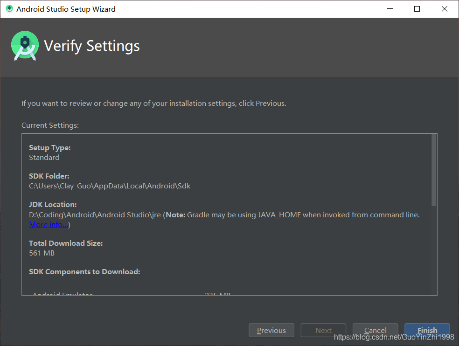The height and width of the screenshot is (346, 459).
Task: Select the SDK path C:\Users\Clay_Guo\AppData\Local\Android\Sdk
Action: [x=110, y=186]
